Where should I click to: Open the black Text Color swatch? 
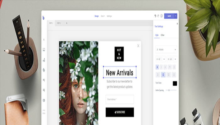175,83
